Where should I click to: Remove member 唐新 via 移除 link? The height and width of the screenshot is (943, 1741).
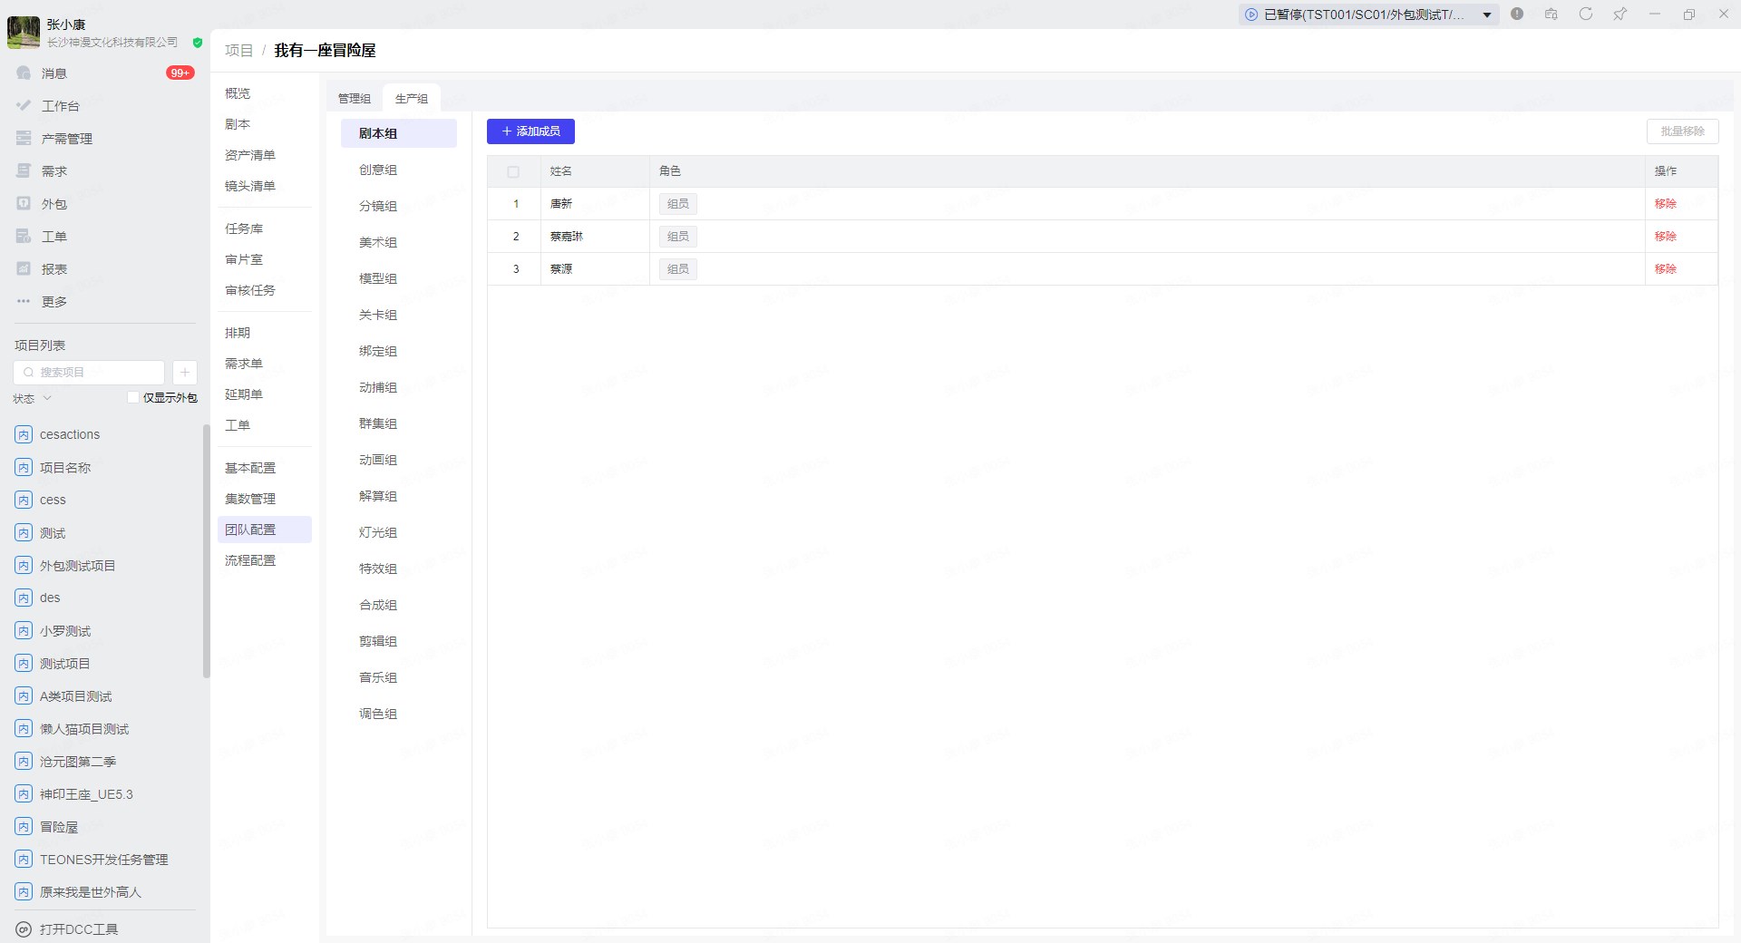click(1665, 204)
